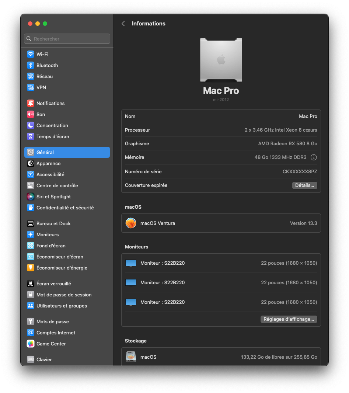349x393 pixels.
Task: Click the Bureau et Dock icon
Action: pyautogui.click(x=31, y=223)
